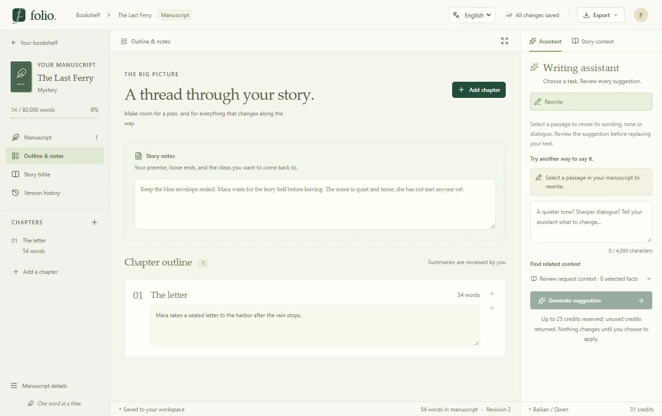Move chapter 01 up with arrow
This screenshot has width=662, height=416.
tap(492, 295)
